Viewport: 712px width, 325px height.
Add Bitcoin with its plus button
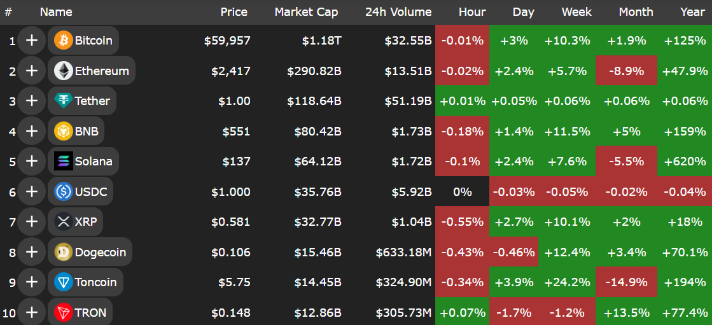click(31, 41)
